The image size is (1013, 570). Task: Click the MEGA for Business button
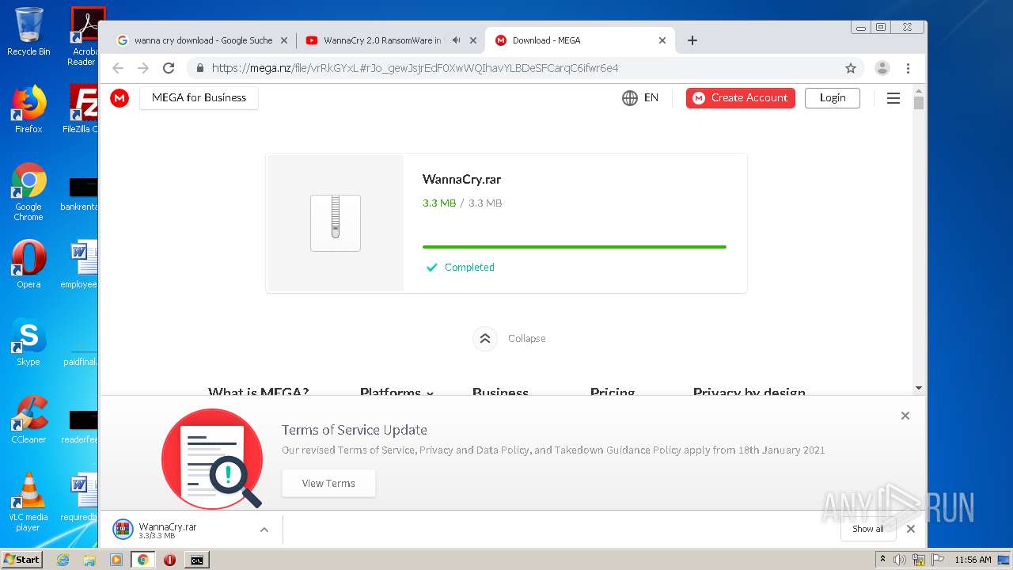199,97
